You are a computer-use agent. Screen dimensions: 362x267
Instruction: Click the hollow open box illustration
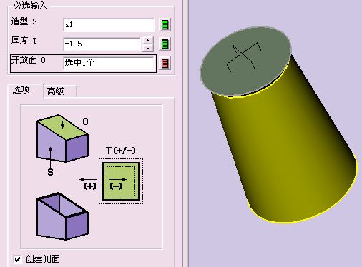coord(62,216)
